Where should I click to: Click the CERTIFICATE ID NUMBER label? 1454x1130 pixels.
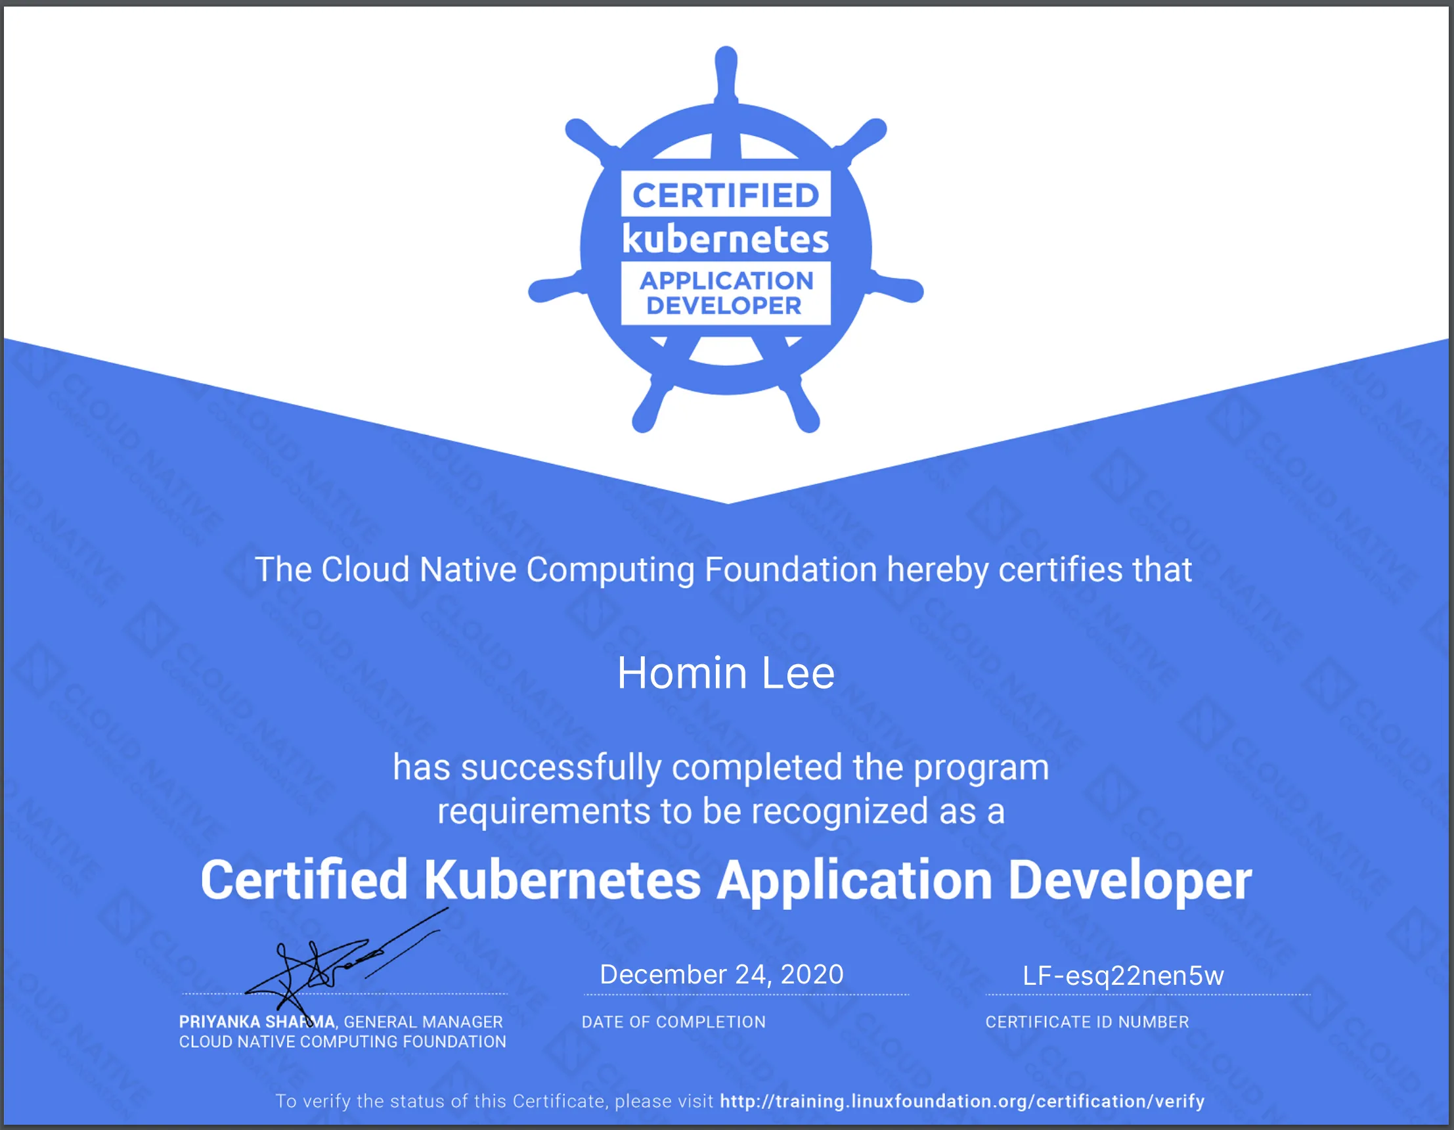(1087, 1022)
